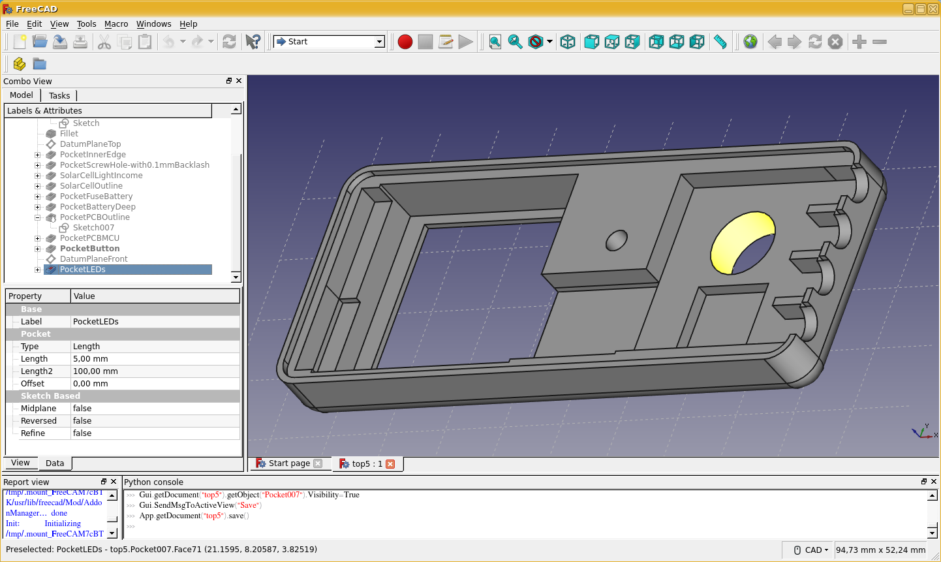Click the execute macro play icon
The width and height of the screenshot is (941, 562).
(465, 42)
